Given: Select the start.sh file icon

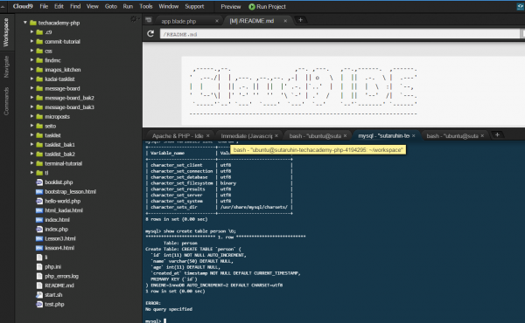Looking at the screenshot, I should (x=39, y=295).
